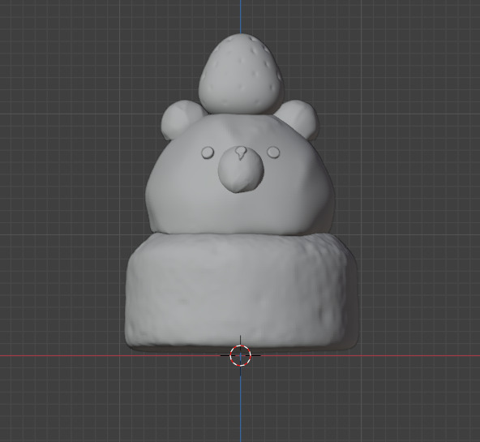The height and width of the screenshot is (442, 480).
Task: Select the strawberry on top of the bear
Action: 242,74
